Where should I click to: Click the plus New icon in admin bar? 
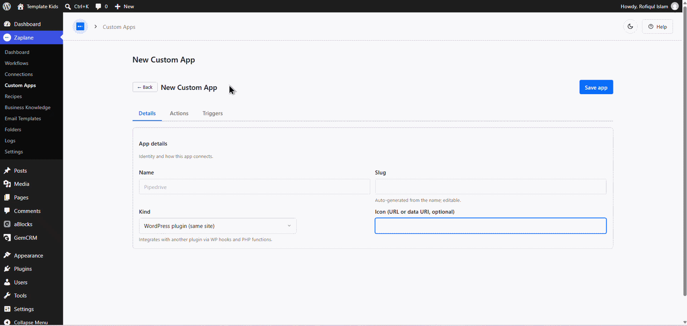click(118, 6)
